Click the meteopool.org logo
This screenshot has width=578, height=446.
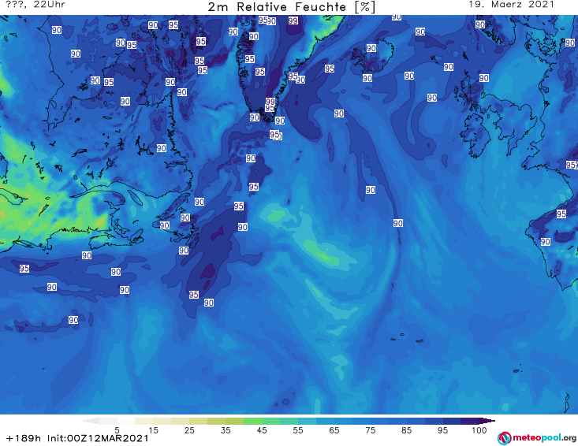(537, 438)
